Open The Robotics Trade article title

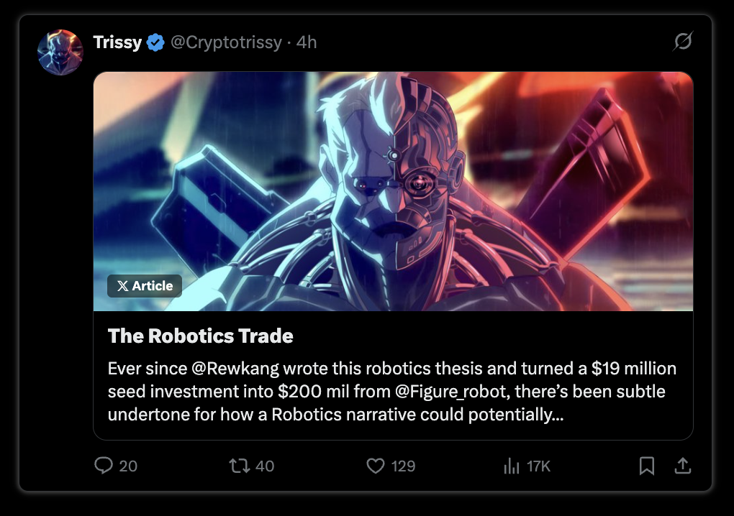(x=200, y=336)
